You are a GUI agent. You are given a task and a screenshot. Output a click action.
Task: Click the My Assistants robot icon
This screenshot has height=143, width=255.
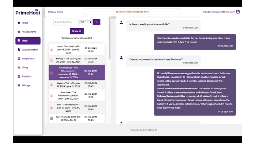[x=19, y=32]
